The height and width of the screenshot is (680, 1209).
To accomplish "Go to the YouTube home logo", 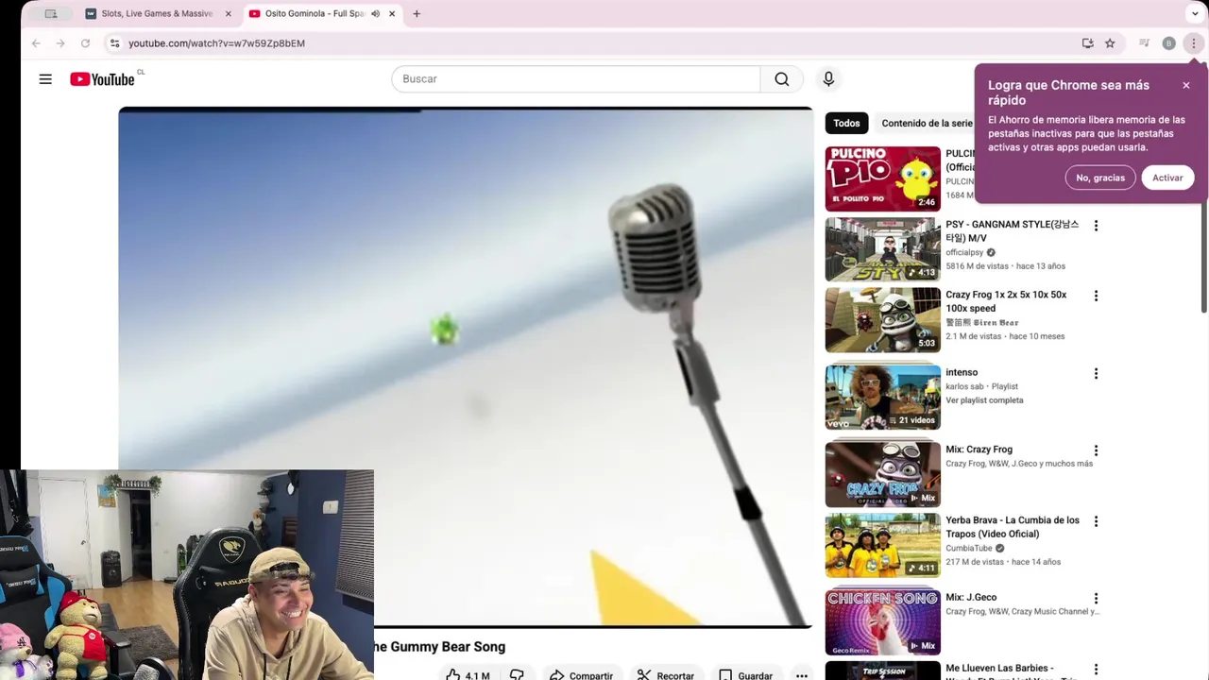I will pos(102,79).
